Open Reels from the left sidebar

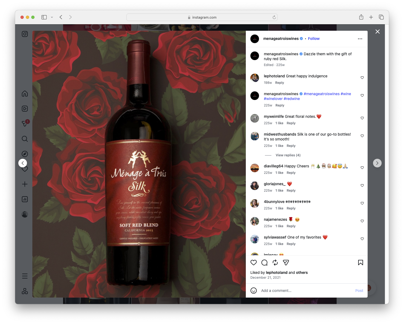(x=25, y=109)
